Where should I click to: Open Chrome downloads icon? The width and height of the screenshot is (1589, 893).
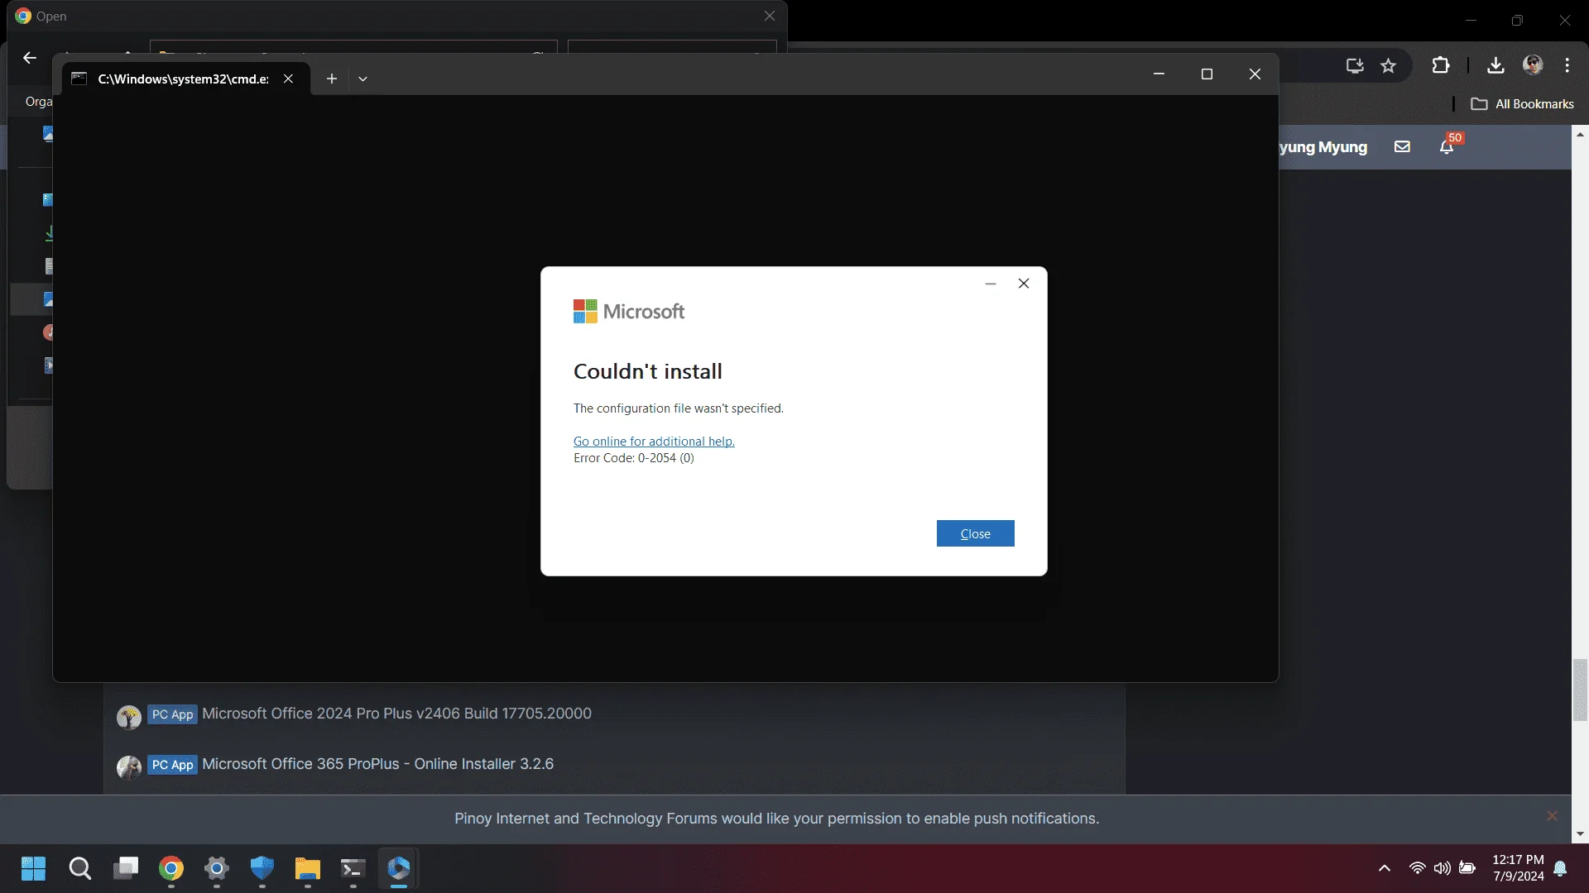point(1495,65)
